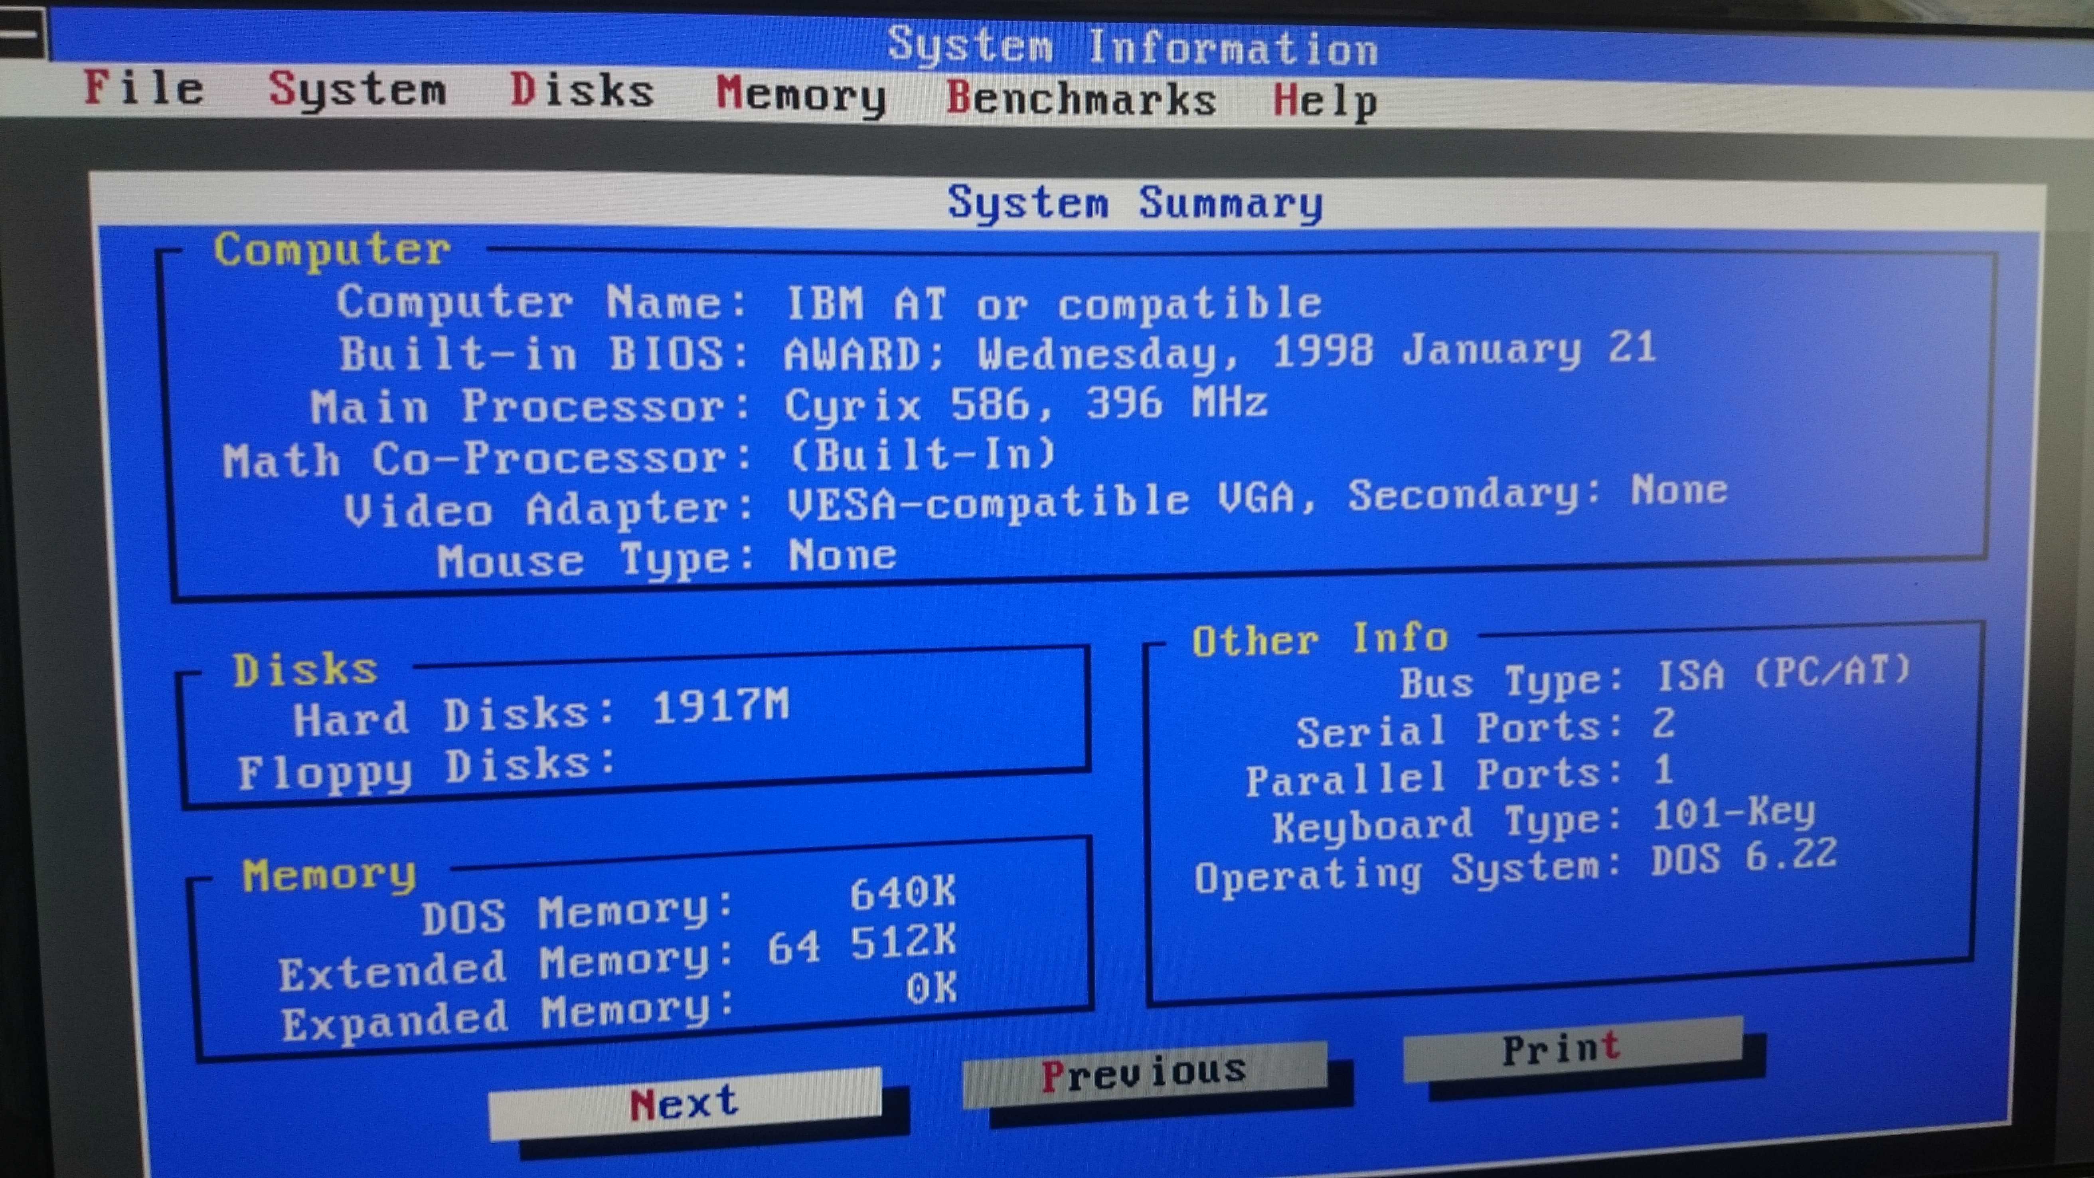Select the Expanded Memory value '0K'

tap(932, 988)
